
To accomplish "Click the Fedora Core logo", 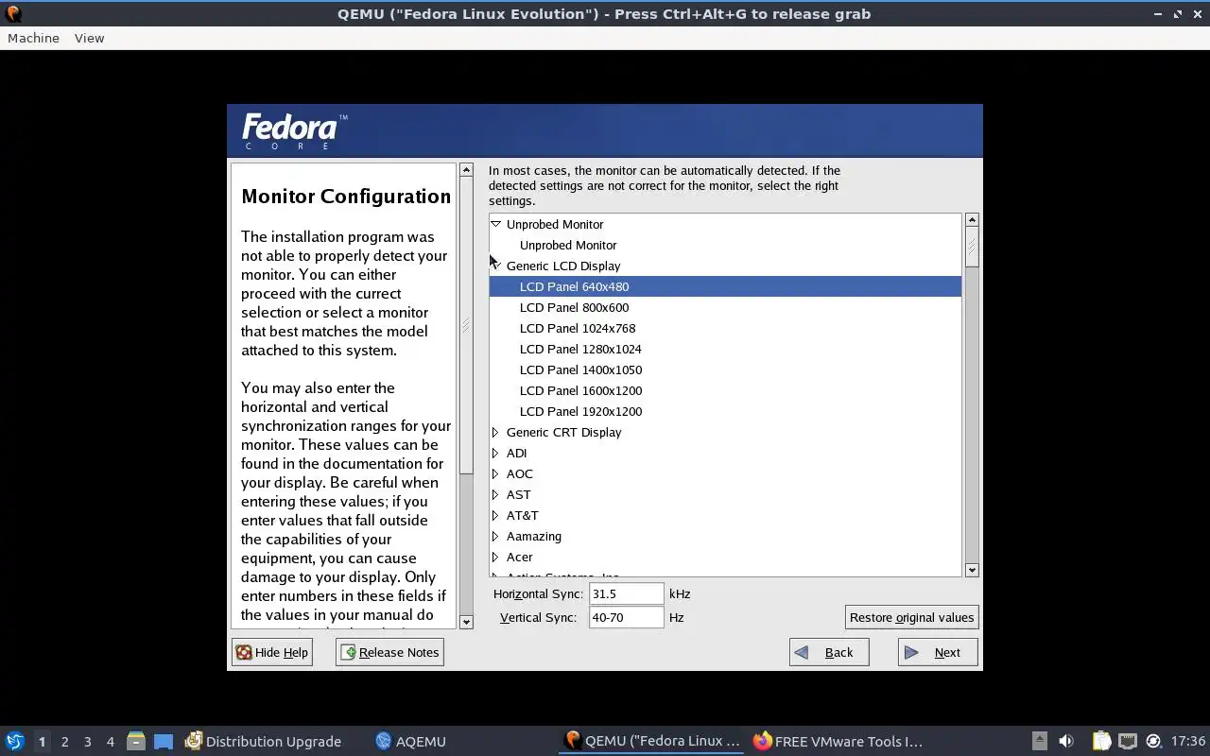I will [295, 131].
